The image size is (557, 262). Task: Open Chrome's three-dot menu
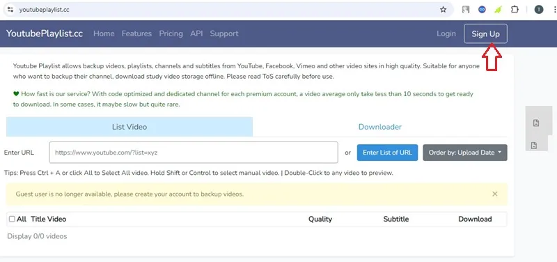click(553, 10)
